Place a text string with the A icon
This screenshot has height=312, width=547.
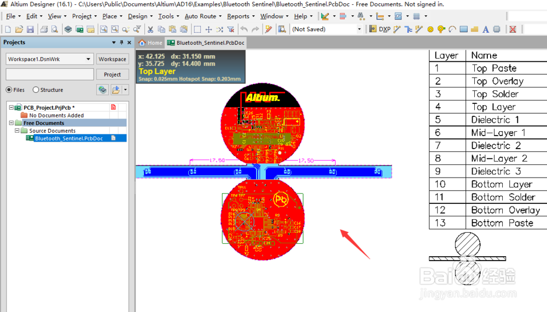pos(486,30)
